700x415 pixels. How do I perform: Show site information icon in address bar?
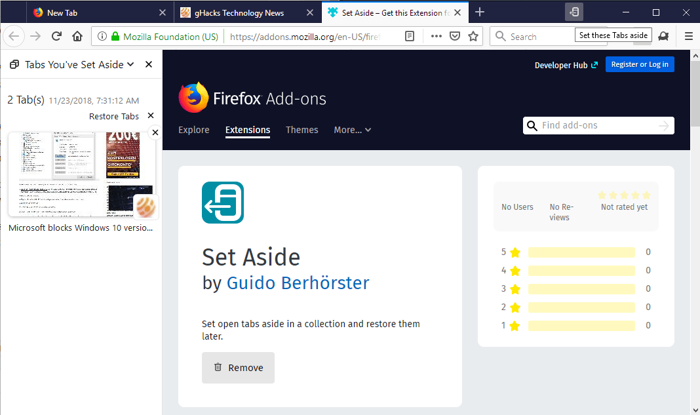[102, 36]
